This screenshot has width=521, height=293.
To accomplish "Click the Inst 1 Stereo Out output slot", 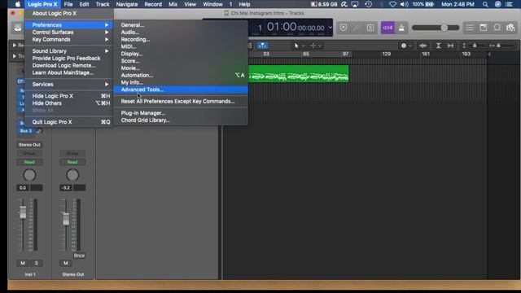I will pos(29,145).
